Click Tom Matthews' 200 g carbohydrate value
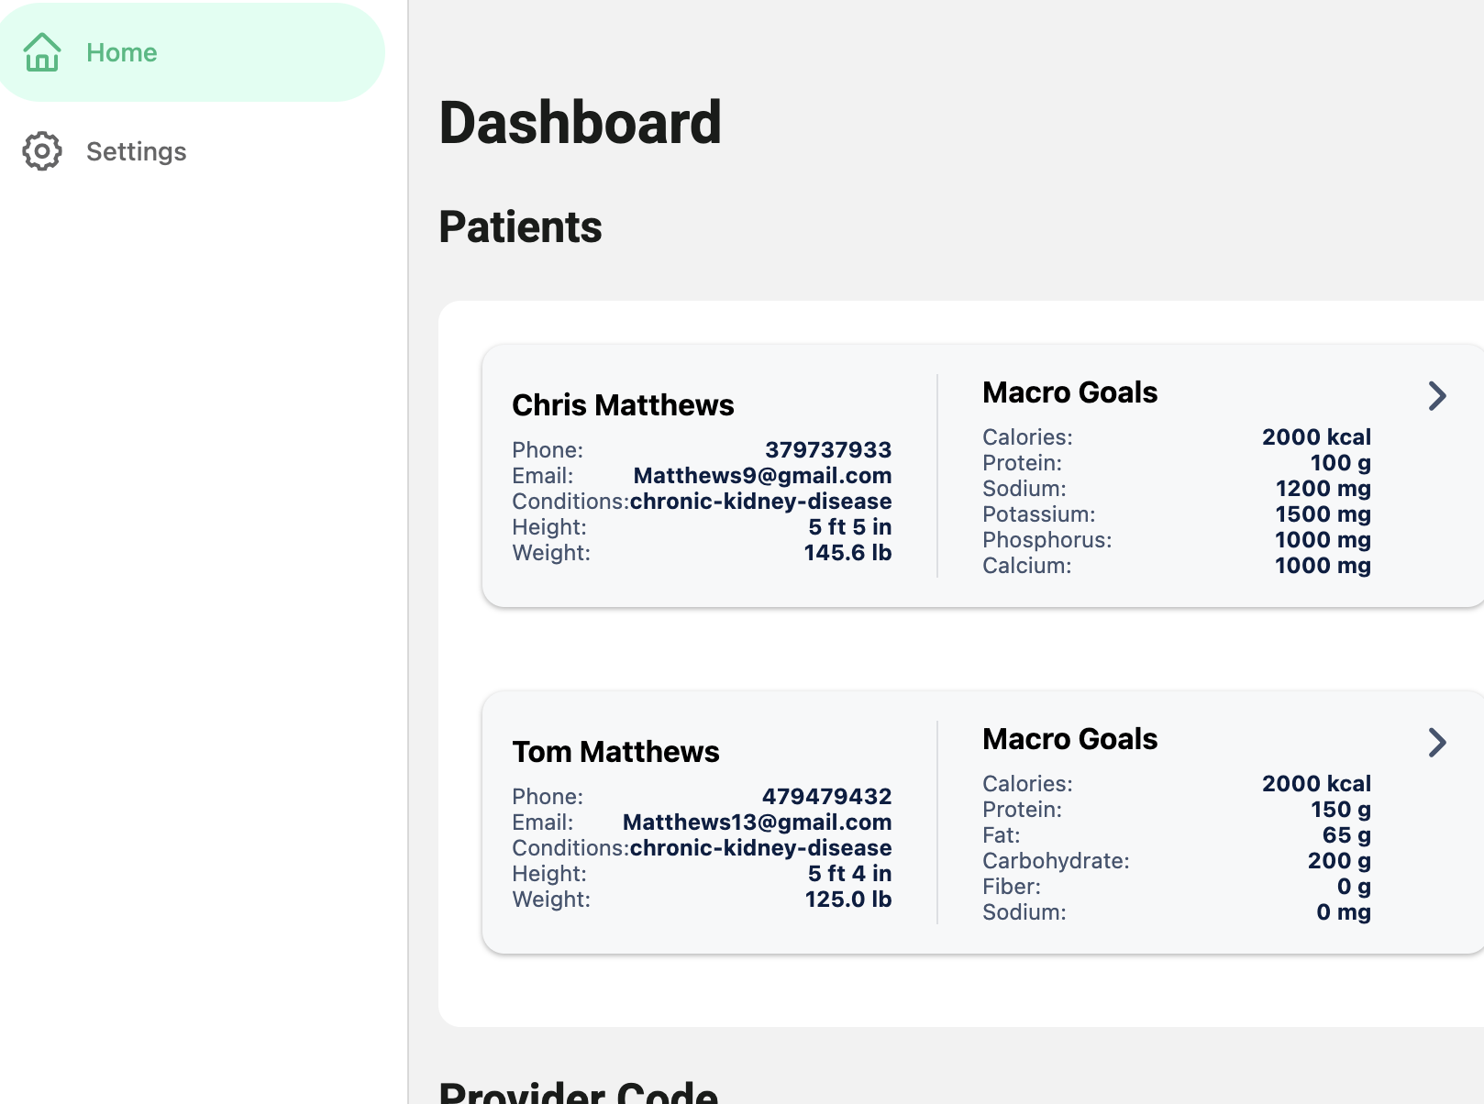 [1339, 861]
